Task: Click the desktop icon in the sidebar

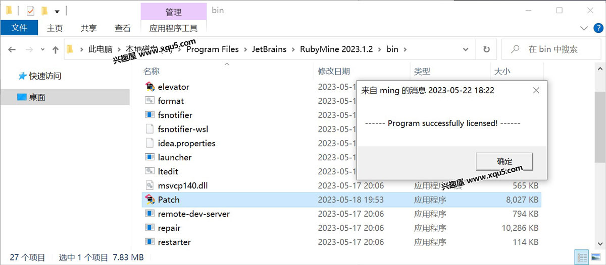Action: click(x=22, y=97)
